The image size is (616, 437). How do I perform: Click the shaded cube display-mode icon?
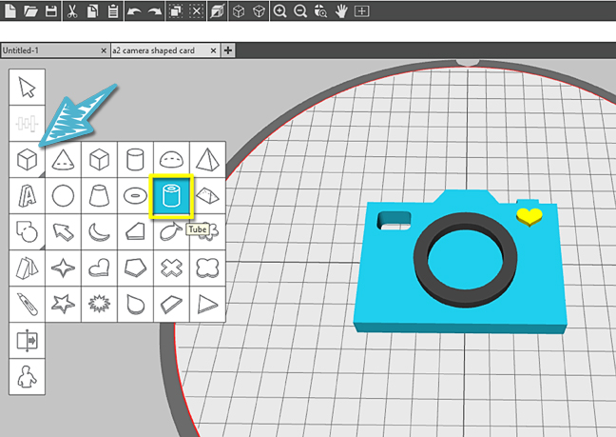click(x=217, y=11)
